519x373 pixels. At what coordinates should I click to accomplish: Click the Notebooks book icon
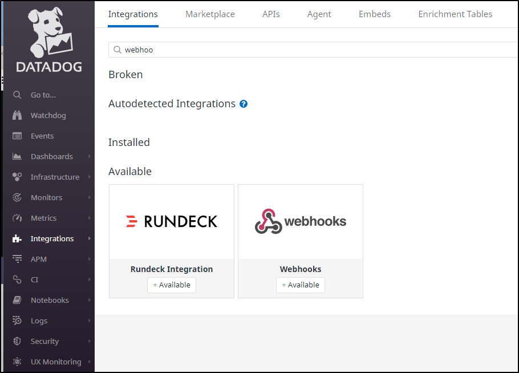tap(17, 300)
